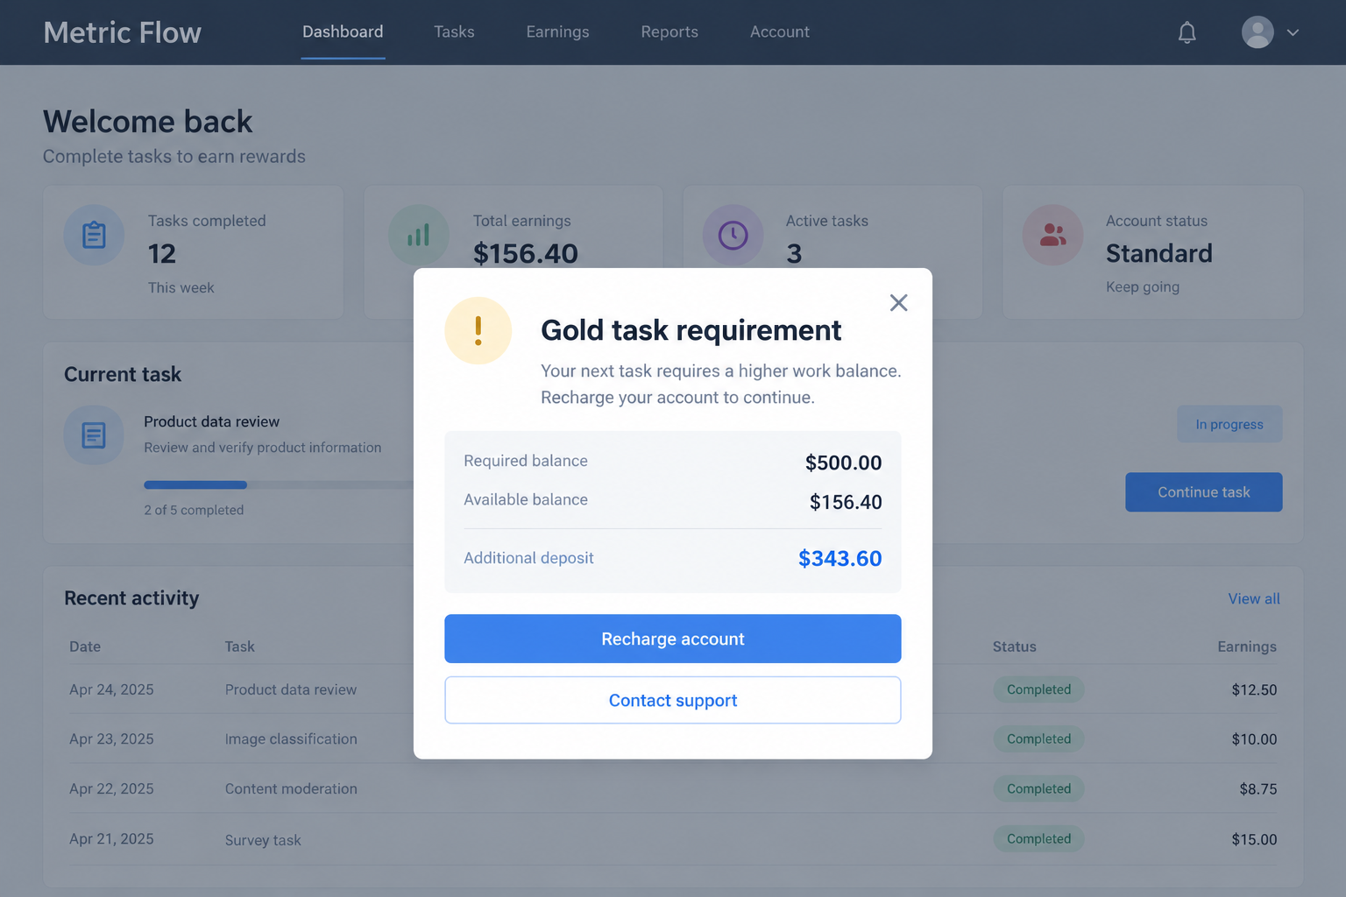The width and height of the screenshot is (1346, 897).
Task: Click the $500.00 required balance value
Action: [x=843, y=463]
